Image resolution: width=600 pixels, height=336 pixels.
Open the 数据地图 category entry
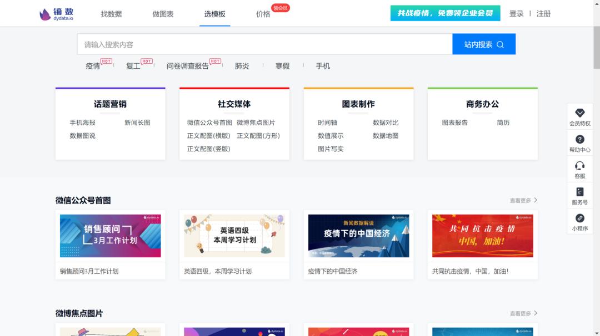[x=386, y=136]
